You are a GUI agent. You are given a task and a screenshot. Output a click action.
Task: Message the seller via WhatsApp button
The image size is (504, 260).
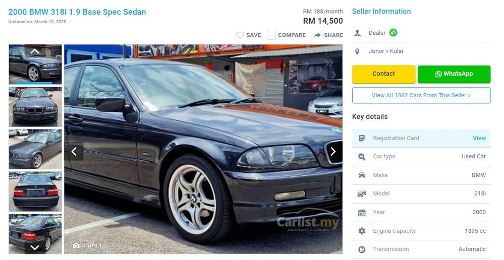454,74
